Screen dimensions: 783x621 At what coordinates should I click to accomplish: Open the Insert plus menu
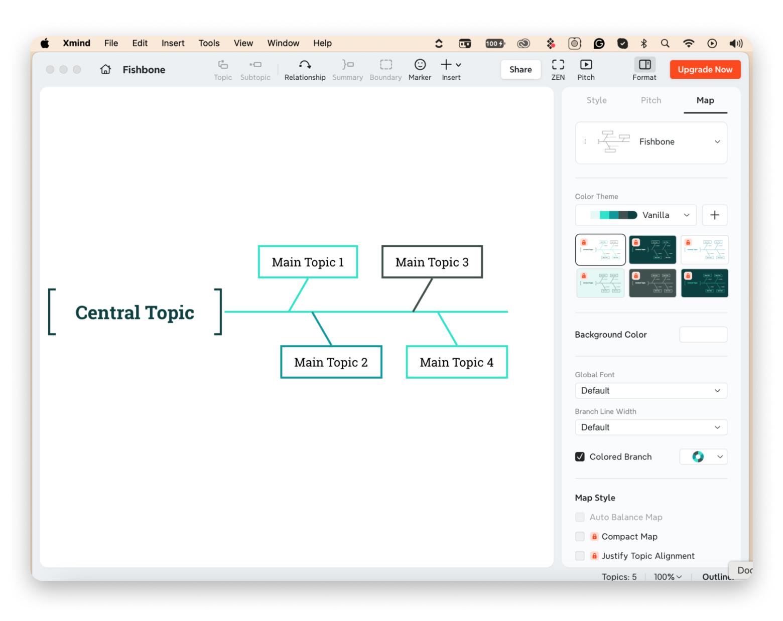(451, 70)
